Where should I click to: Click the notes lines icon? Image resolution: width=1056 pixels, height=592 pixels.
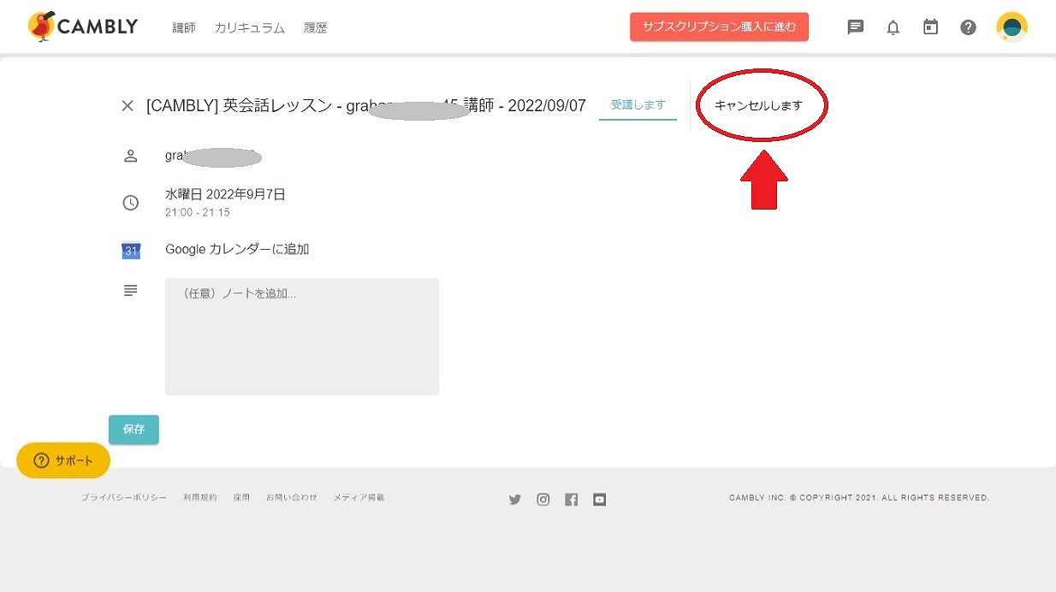click(130, 291)
